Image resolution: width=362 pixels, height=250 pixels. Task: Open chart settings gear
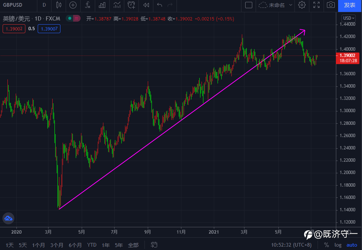click(302, 5)
